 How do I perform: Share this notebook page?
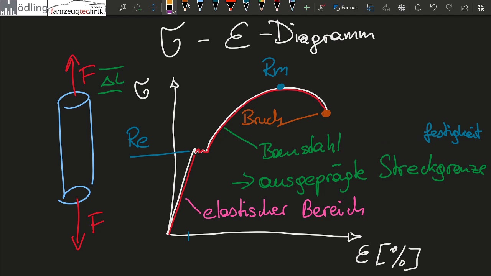pyautogui.click(x=465, y=8)
